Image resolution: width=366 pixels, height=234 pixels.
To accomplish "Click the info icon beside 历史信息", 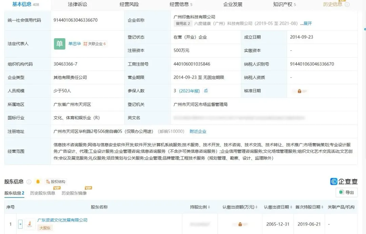I will tap(347, 4).
